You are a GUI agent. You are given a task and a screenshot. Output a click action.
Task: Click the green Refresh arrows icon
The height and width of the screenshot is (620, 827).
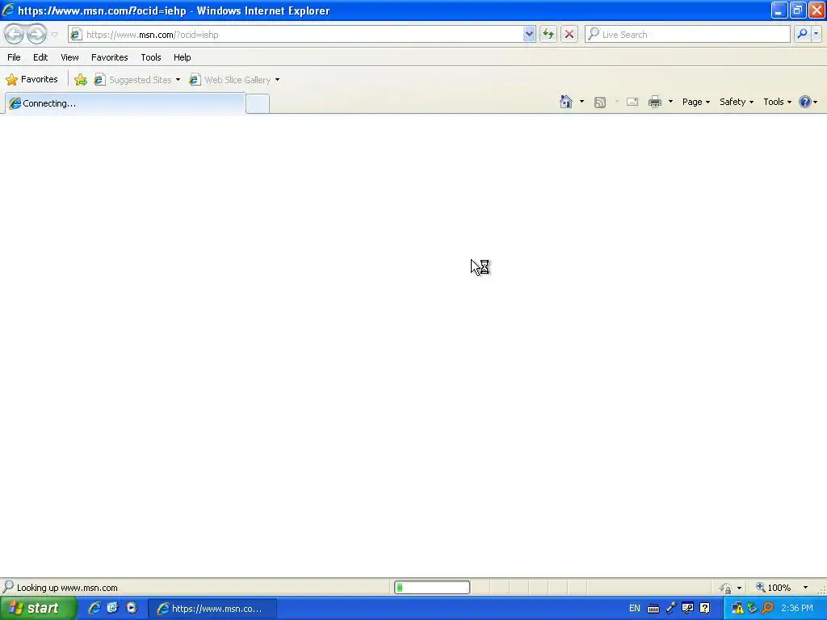(x=548, y=34)
